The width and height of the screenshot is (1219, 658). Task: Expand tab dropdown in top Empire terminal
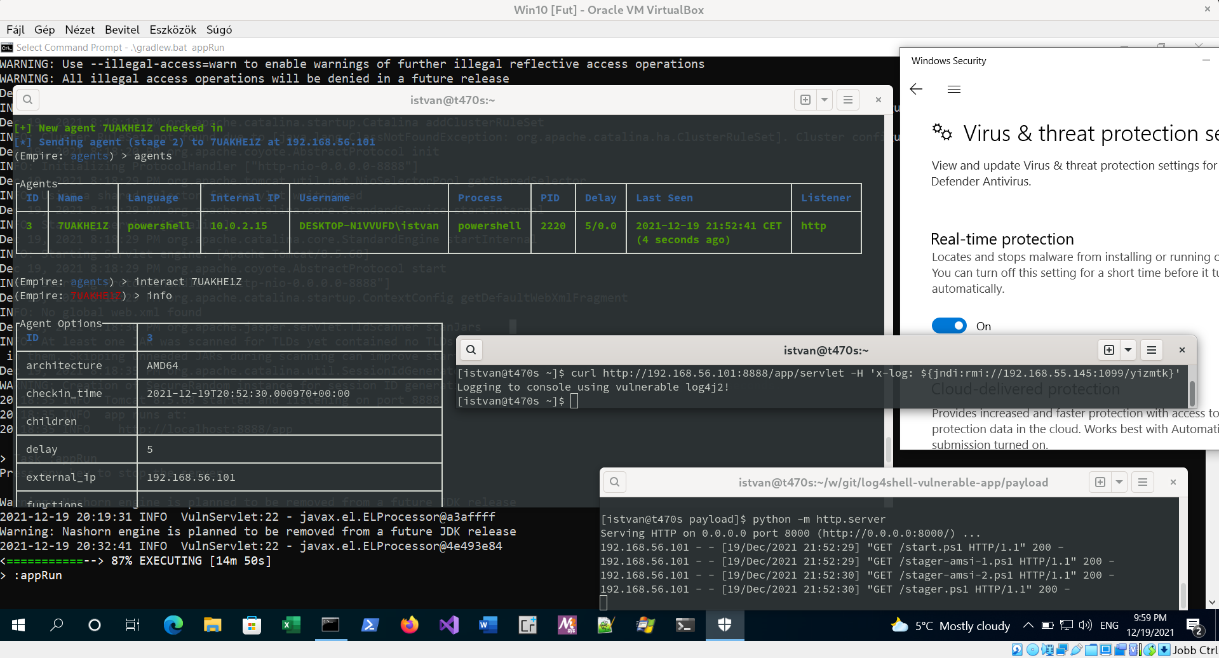pyautogui.click(x=825, y=100)
